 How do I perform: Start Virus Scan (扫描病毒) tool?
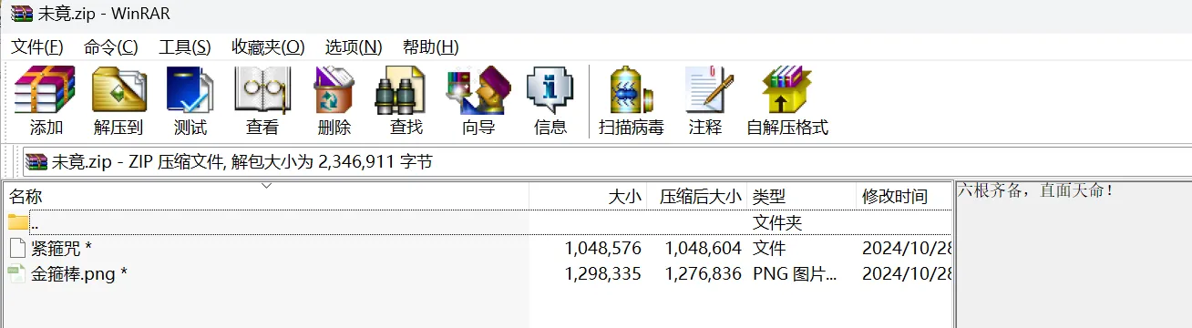coord(631,100)
